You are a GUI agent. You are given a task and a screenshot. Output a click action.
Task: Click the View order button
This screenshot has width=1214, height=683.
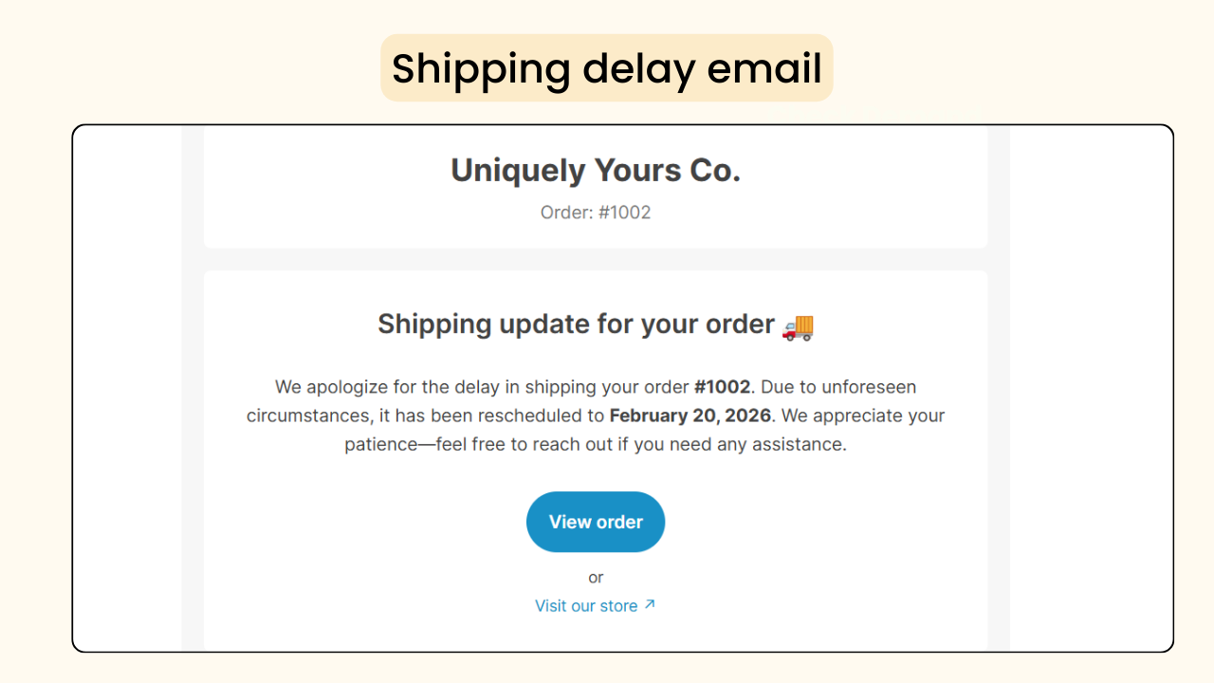coord(596,522)
